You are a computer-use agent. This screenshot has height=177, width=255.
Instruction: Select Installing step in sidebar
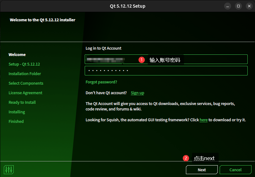point(17,112)
